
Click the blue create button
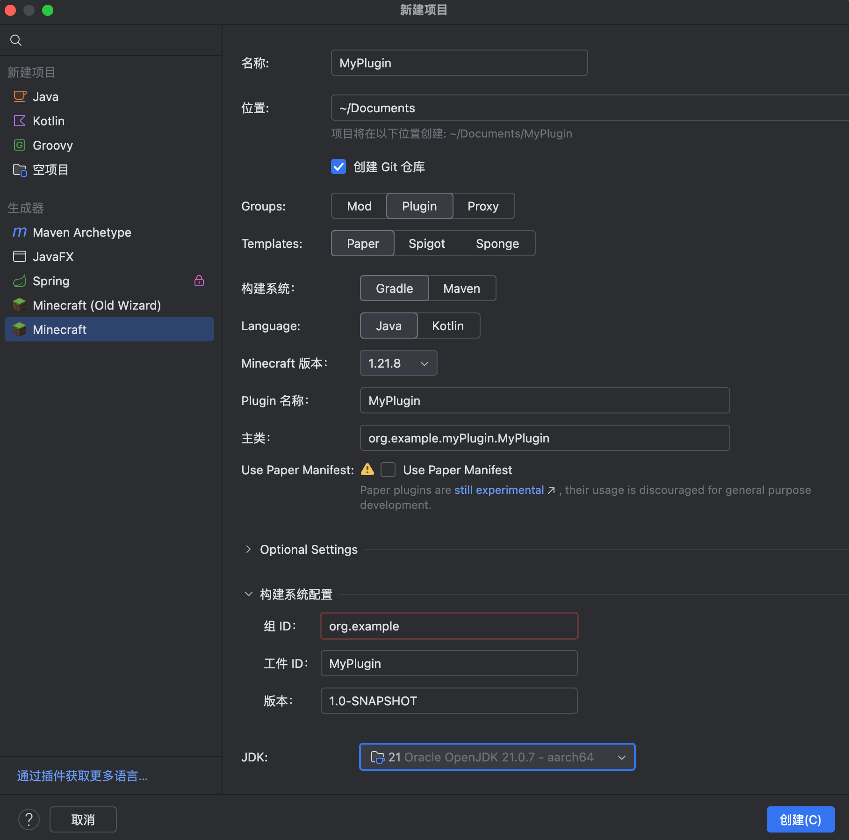point(800,819)
